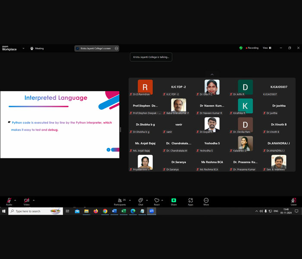
Task: Unmute the microphone with the Audio button
Action: click(9, 201)
